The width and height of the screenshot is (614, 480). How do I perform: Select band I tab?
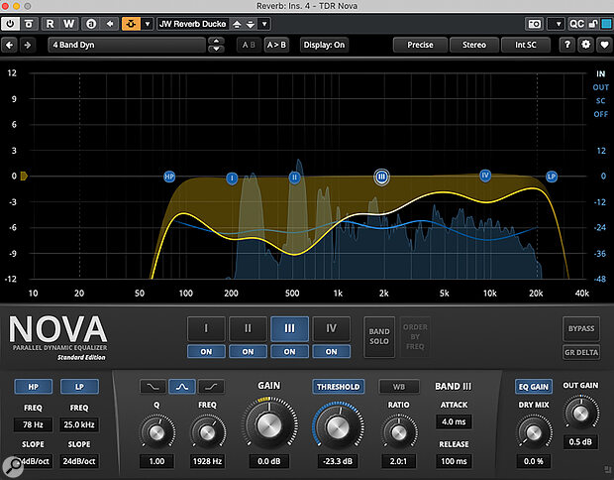tap(206, 328)
